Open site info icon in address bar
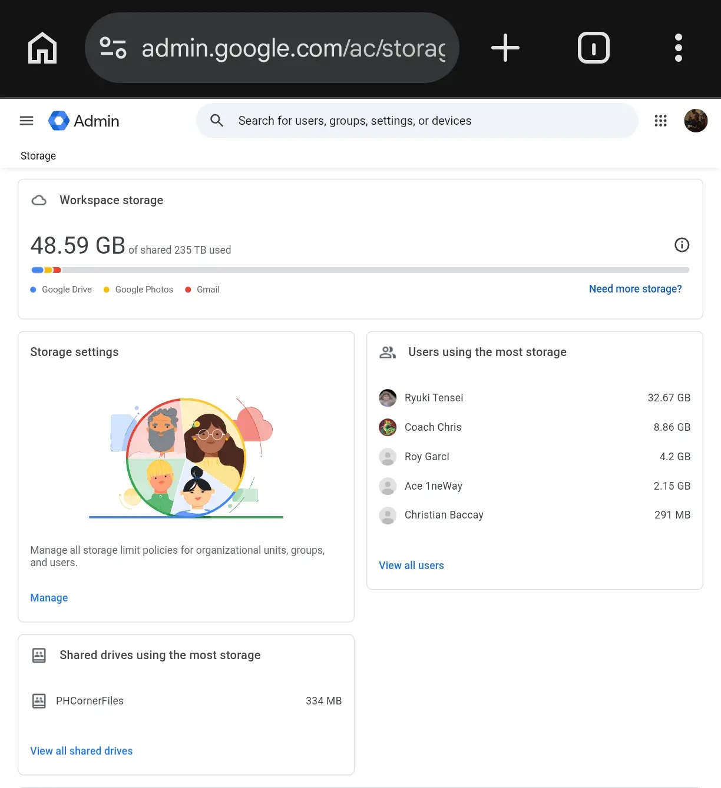This screenshot has height=788, width=721. [113, 48]
